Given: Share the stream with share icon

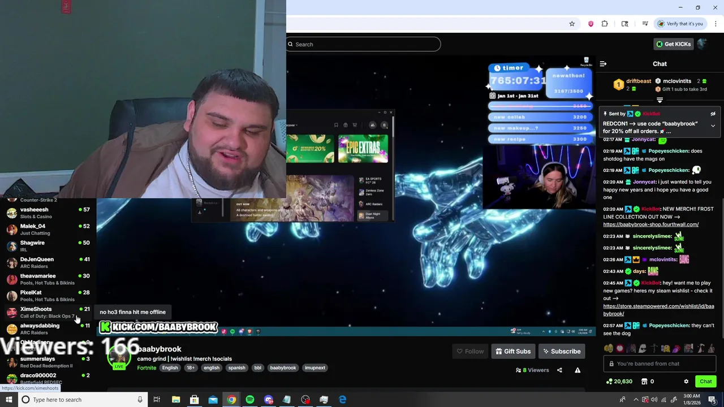Looking at the screenshot, I should [559, 370].
